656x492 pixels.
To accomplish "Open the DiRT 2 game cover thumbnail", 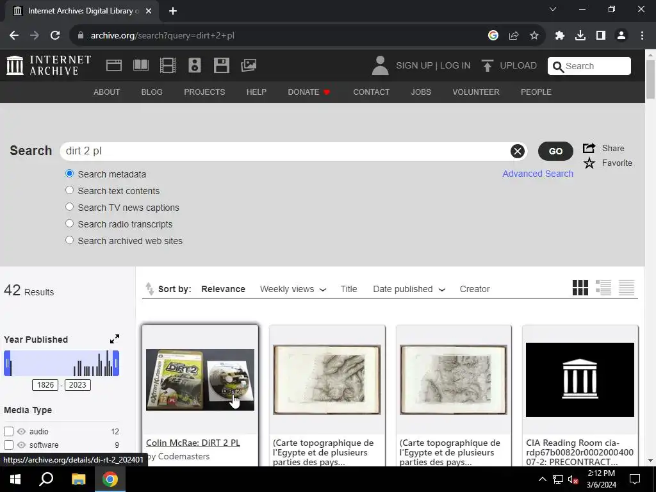I will (200, 379).
